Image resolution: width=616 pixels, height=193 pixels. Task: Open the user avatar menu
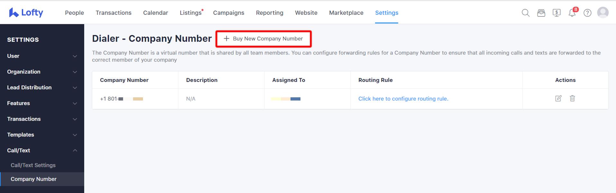pyautogui.click(x=603, y=13)
